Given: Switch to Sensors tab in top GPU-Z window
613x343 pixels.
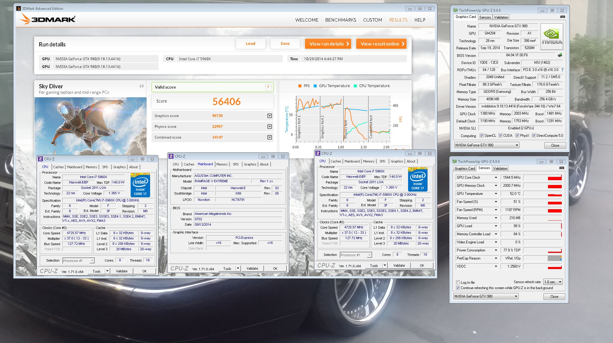Looking at the screenshot, I should [485, 17].
